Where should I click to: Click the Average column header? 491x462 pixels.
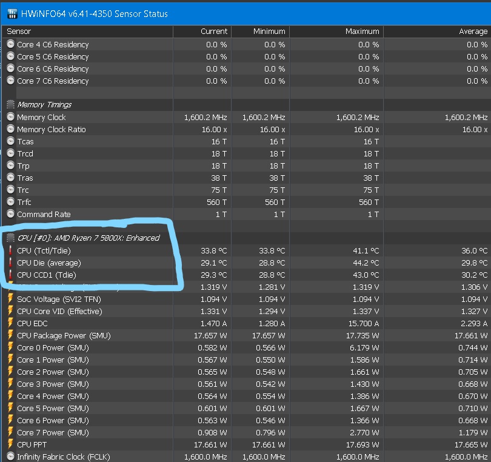[x=438, y=32]
